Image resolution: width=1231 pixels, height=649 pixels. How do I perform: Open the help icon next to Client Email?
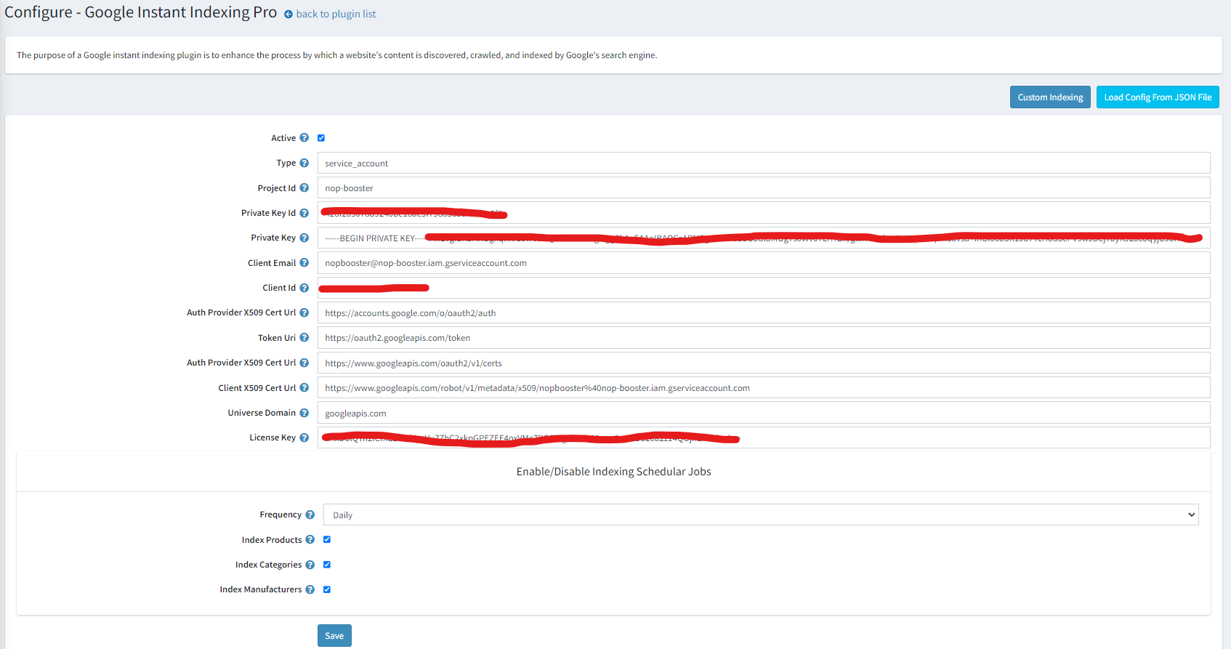click(x=304, y=263)
